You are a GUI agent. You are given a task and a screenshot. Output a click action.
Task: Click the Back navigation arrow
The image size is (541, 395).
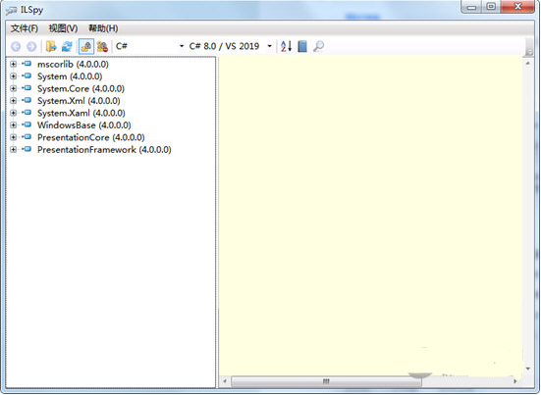[16, 46]
